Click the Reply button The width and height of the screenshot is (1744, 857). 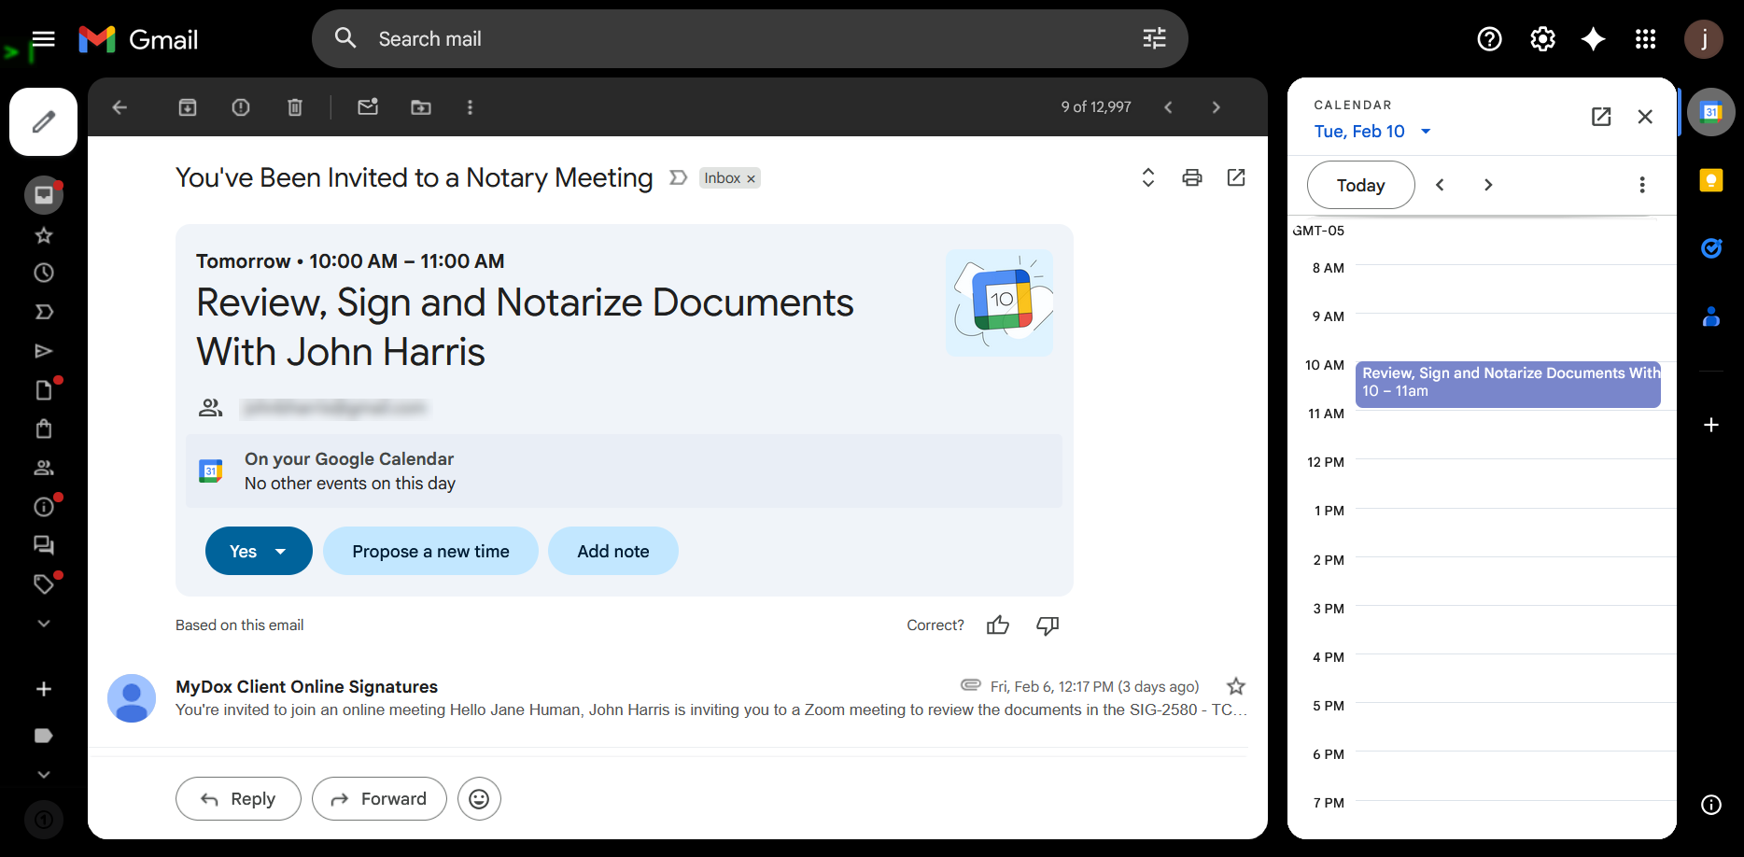[238, 799]
